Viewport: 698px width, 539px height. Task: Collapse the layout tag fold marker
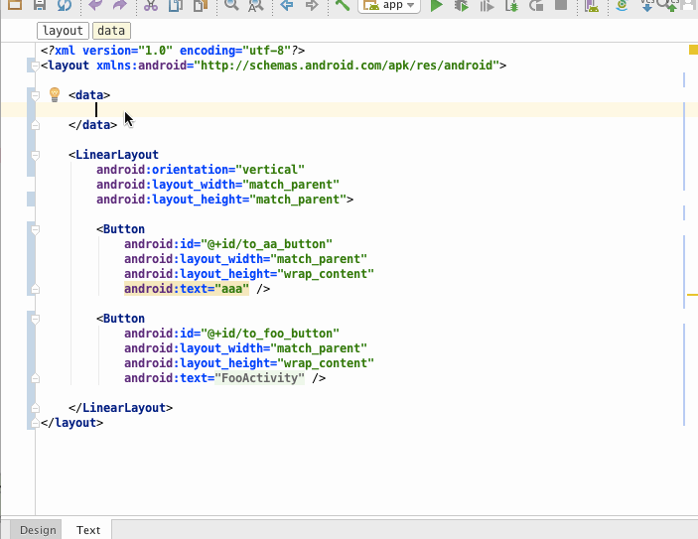(35, 66)
